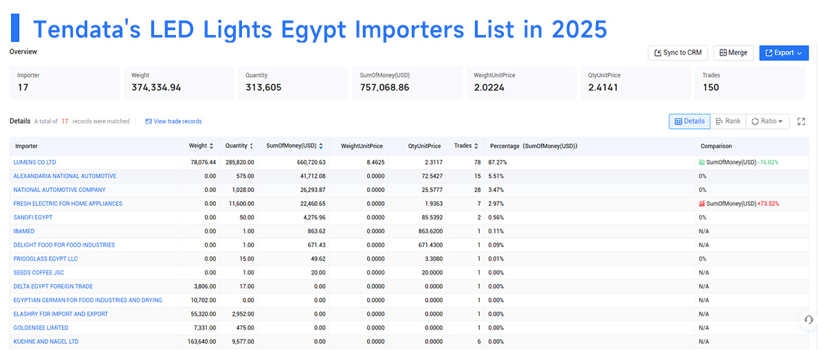Click the SumOfMoney 757,068.86 summary card

(408, 82)
